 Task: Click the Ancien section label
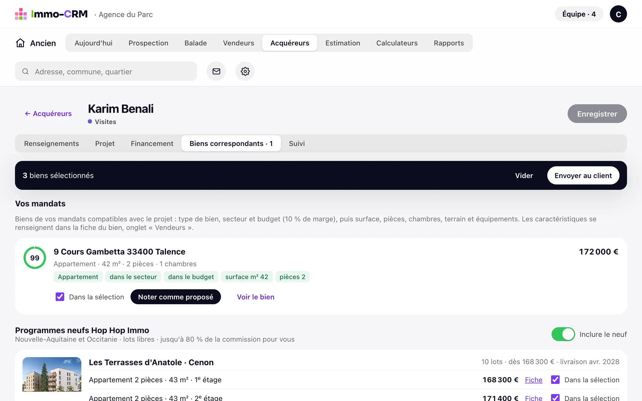pyautogui.click(x=43, y=43)
